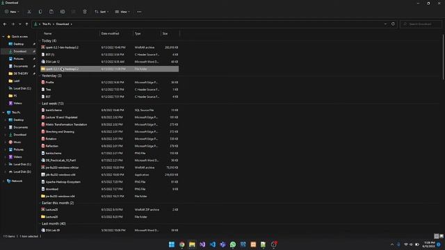Select the BST (1) header file

click(x=110, y=54)
